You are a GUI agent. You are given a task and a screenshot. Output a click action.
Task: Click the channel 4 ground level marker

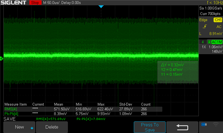[x=1, y=58]
